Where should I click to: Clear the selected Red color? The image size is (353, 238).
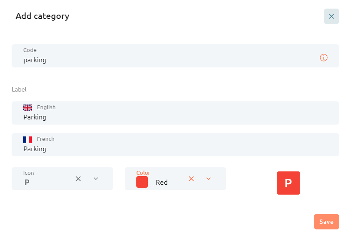coord(191,179)
